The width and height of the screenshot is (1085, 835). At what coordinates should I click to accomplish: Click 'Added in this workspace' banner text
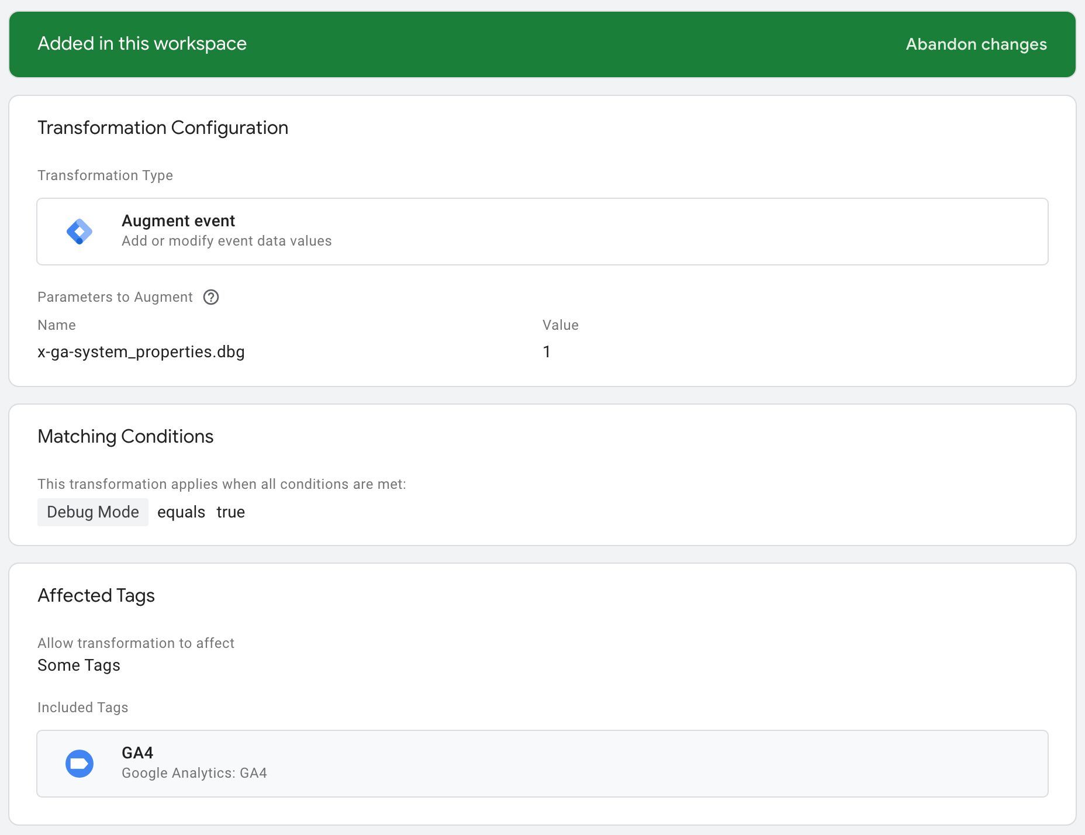(142, 44)
